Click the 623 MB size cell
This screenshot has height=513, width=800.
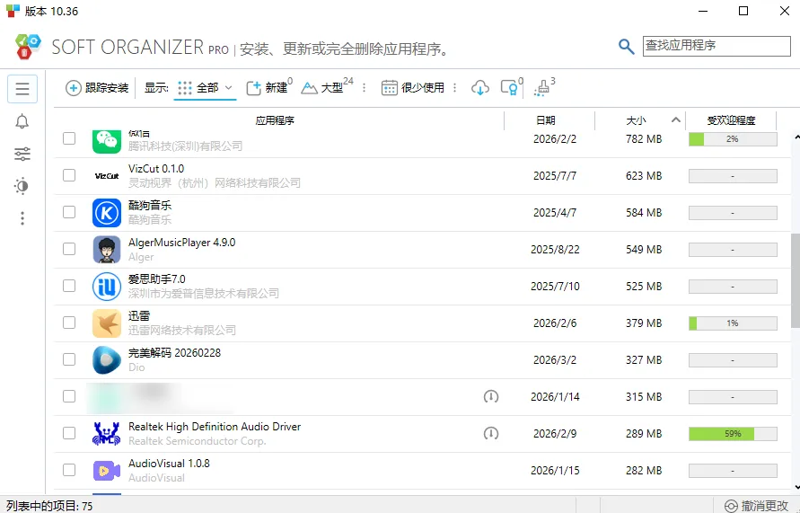click(x=644, y=175)
